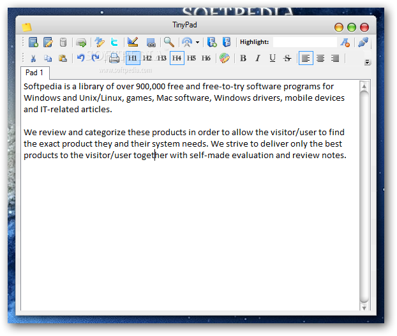397x336 pixels.
Task: Close TinyPad with the red button
Action: pos(364,27)
